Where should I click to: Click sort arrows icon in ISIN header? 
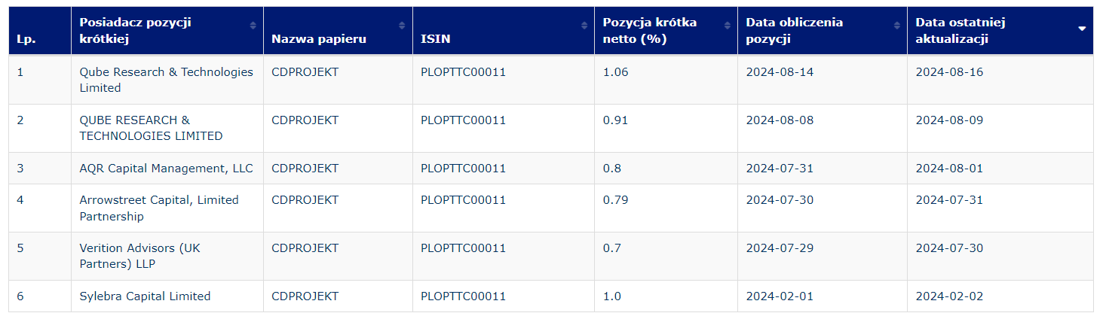tap(584, 26)
